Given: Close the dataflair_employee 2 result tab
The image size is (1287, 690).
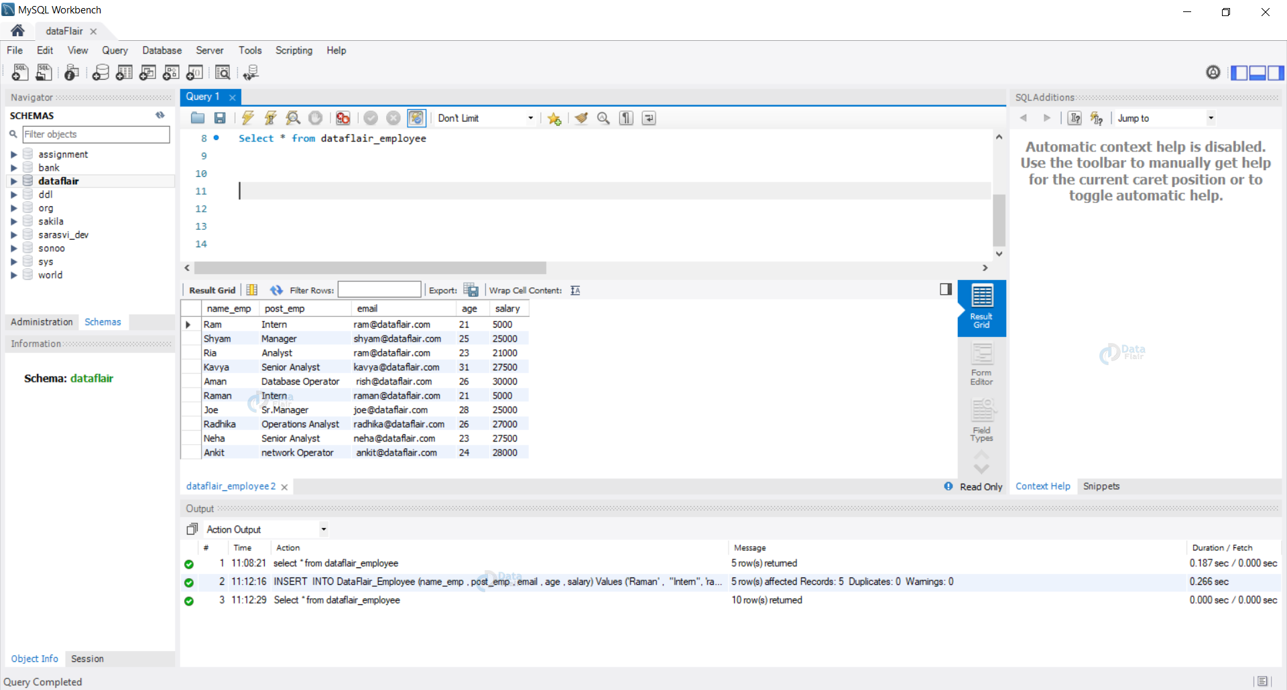Looking at the screenshot, I should (x=284, y=487).
